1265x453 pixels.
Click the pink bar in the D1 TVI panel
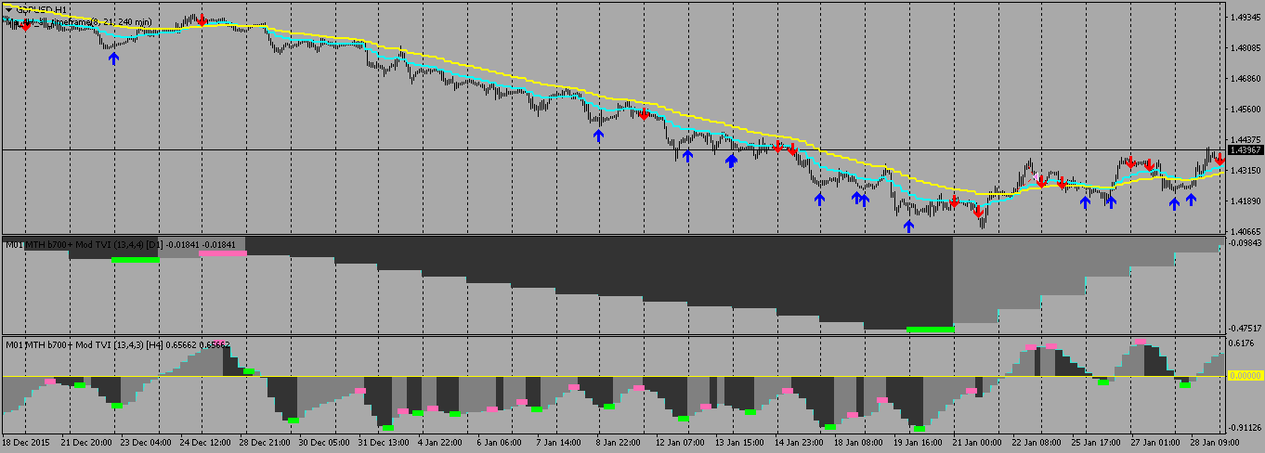click(223, 252)
